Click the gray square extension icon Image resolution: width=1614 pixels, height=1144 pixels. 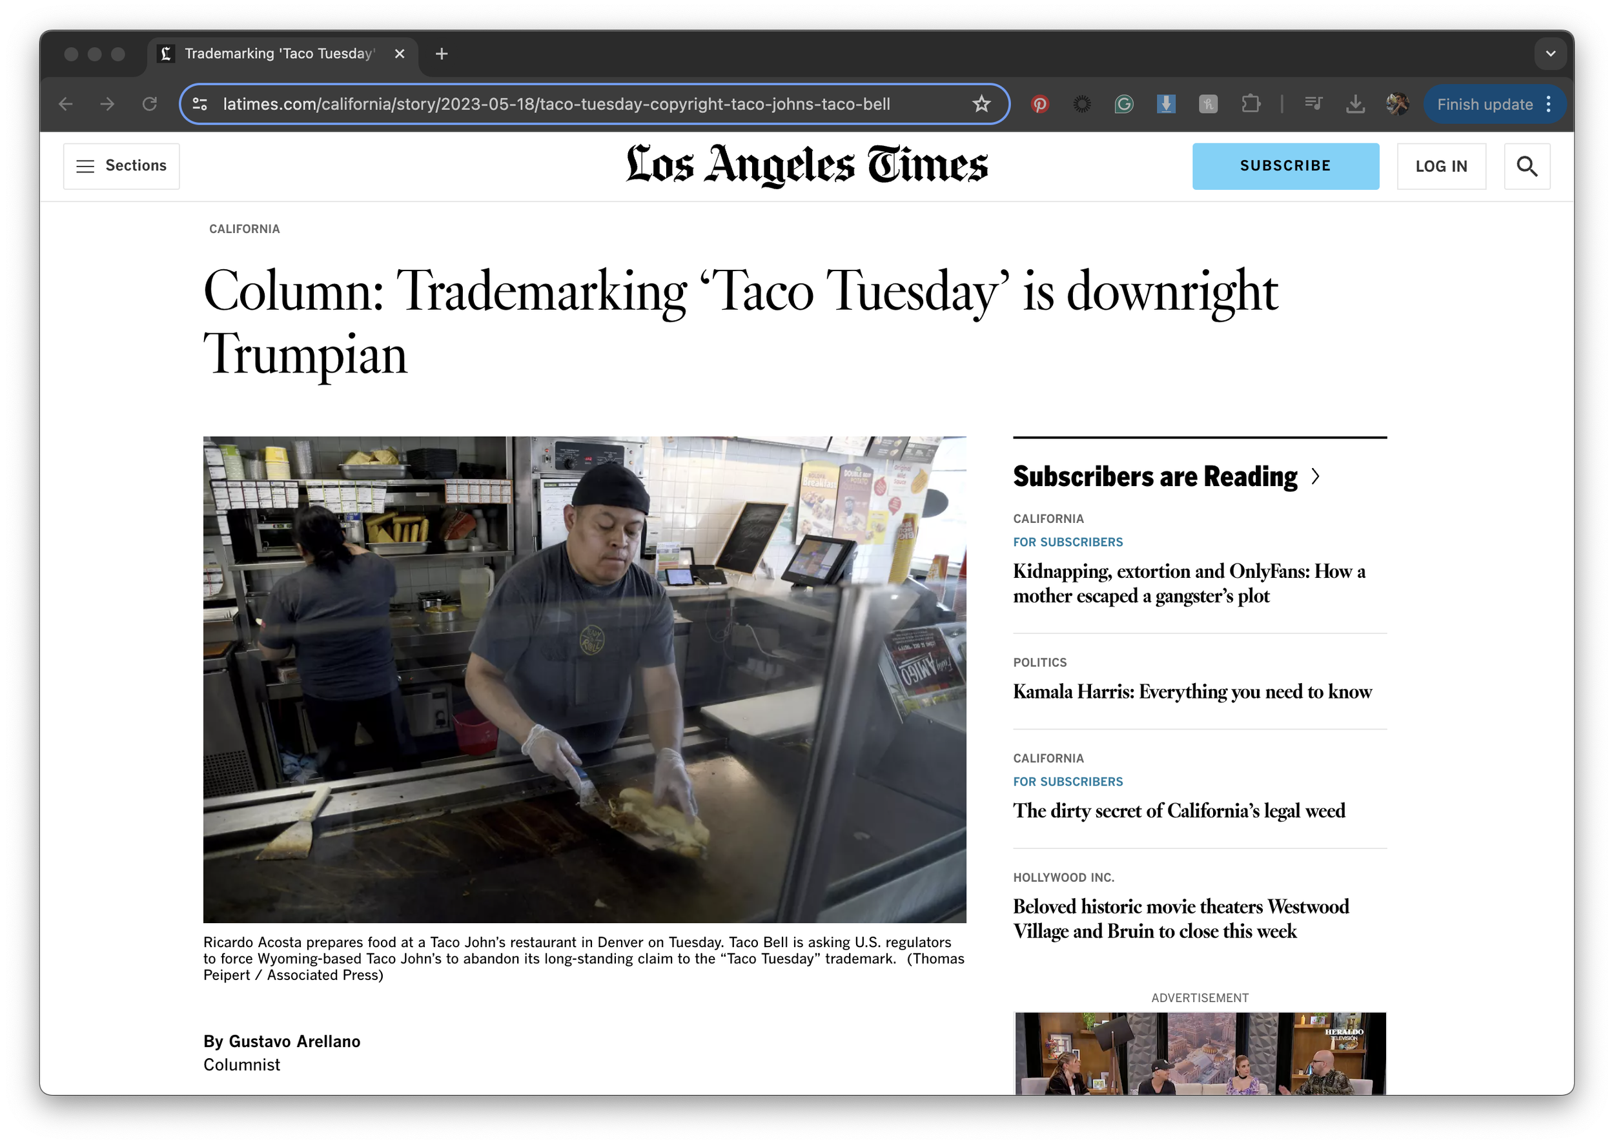point(1209,104)
